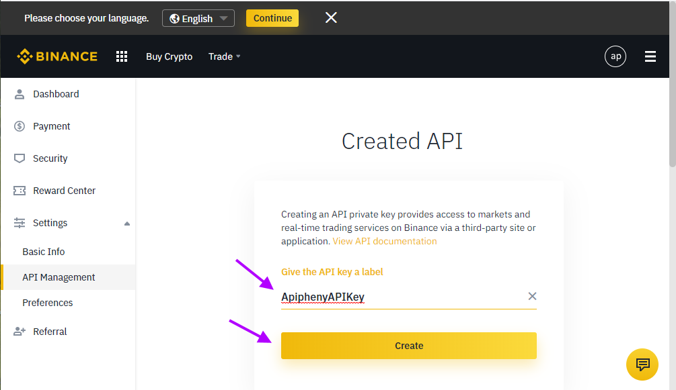
Task: Open the yellow chat support bubble
Action: pyautogui.click(x=642, y=364)
